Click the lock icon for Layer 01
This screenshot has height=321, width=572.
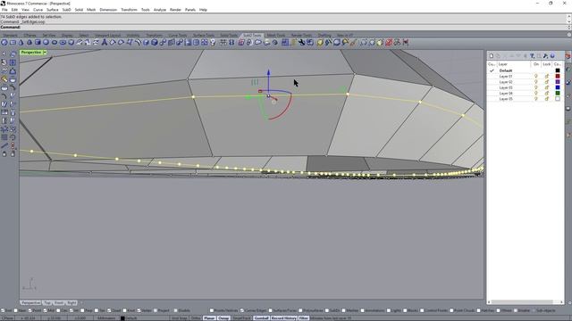tap(546, 76)
